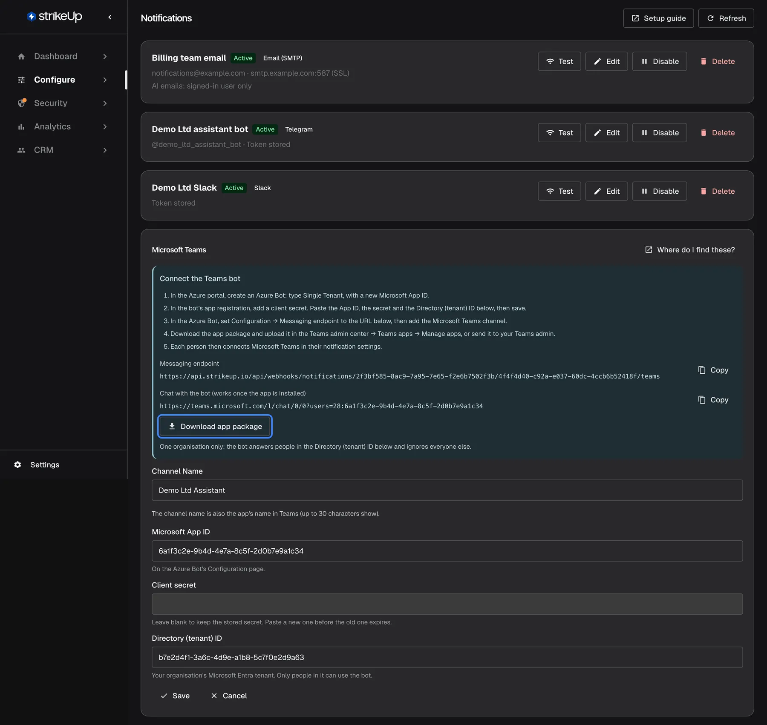767x725 pixels.
Task: Delete the Billing team email channel
Action: coord(718,61)
